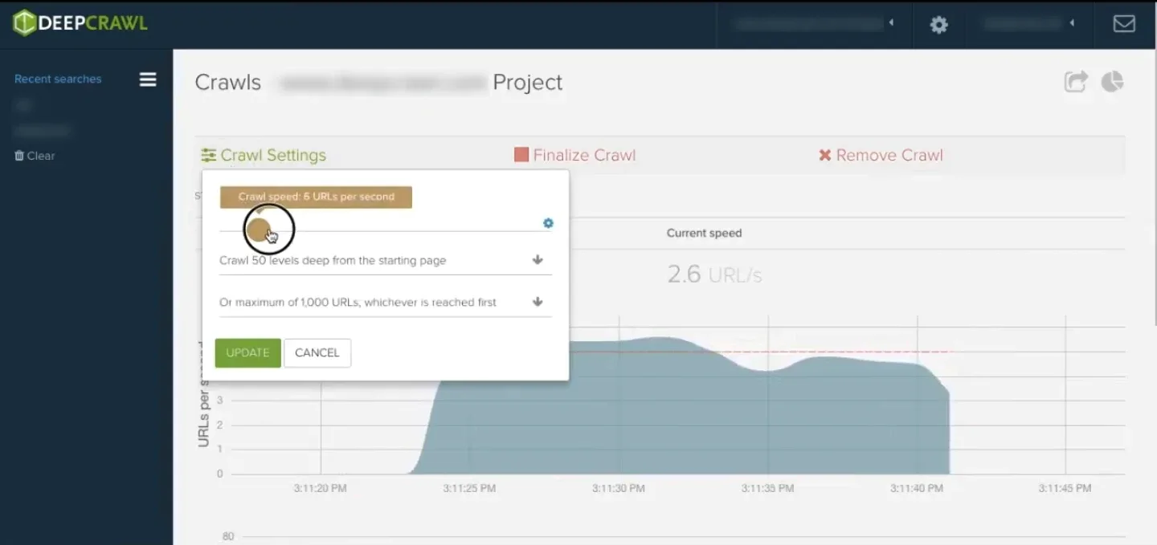1157x545 pixels.
Task: Open the pie chart report icon
Action: (1112, 82)
